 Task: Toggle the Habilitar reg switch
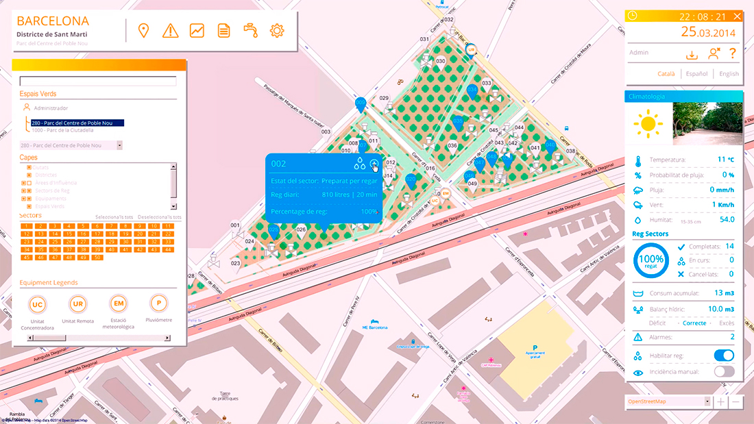click(x=724, y=356)
